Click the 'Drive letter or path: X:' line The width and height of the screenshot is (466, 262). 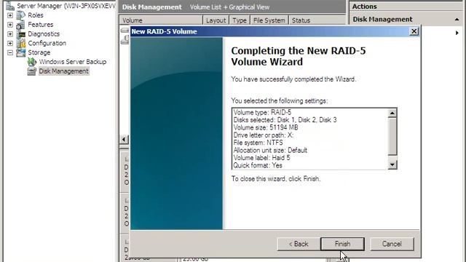coord(264,135)
